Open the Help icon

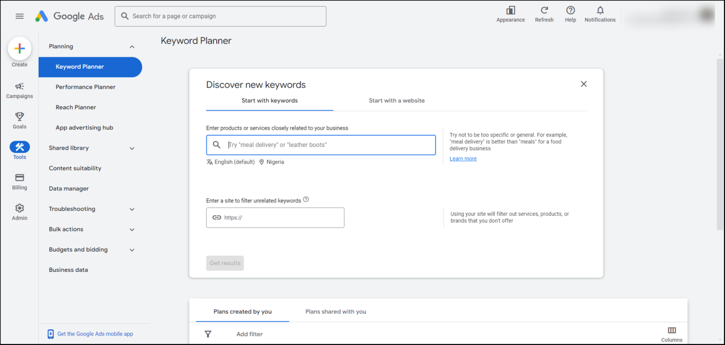pos(570,10)
